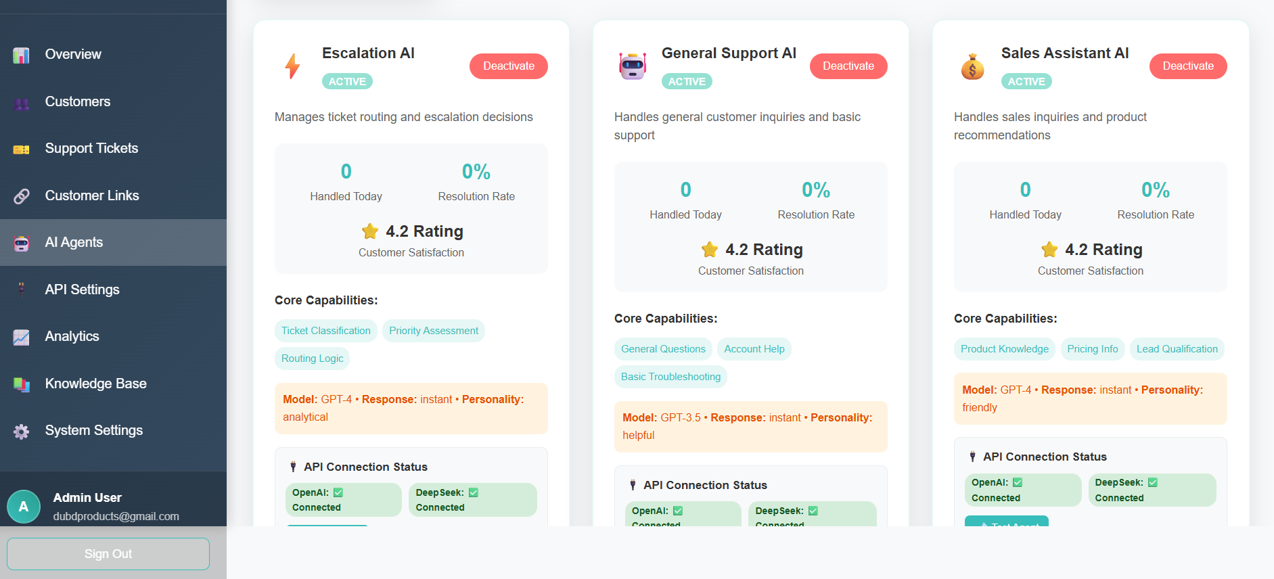
Task: Click the ACTIVE status badge on Escalation AI
Action: click(347, 81)
